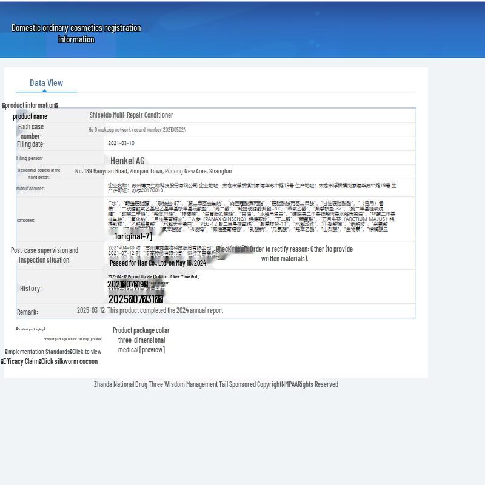The image size is (485, 485).
Task: Click the 'component:' row label
Action: pos(26,221)
